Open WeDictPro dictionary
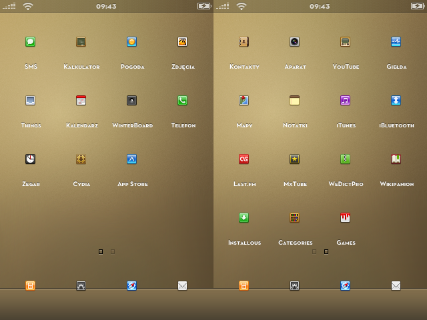The image size is (427, 320). [x=346, y=159]
